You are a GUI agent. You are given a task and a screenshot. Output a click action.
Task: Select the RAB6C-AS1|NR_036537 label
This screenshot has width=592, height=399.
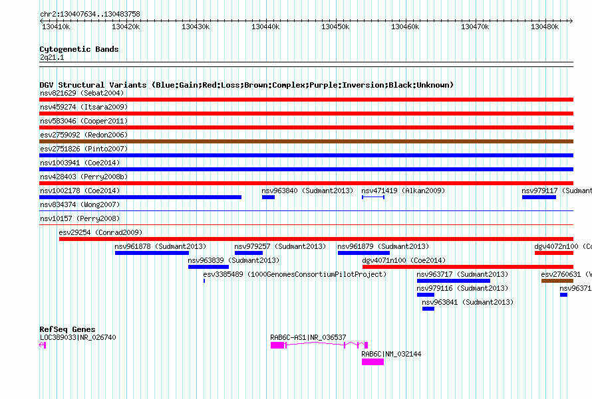coord(308,337)
